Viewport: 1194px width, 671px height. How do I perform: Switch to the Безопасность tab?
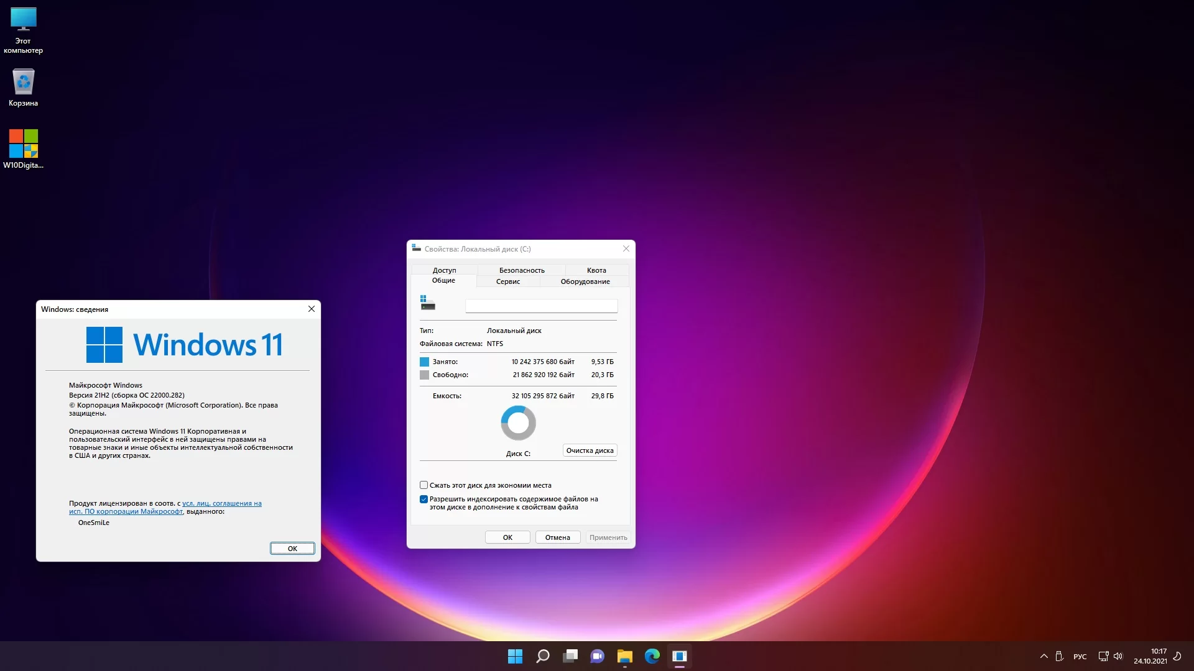pyautogui.click(x=521, y=270)
